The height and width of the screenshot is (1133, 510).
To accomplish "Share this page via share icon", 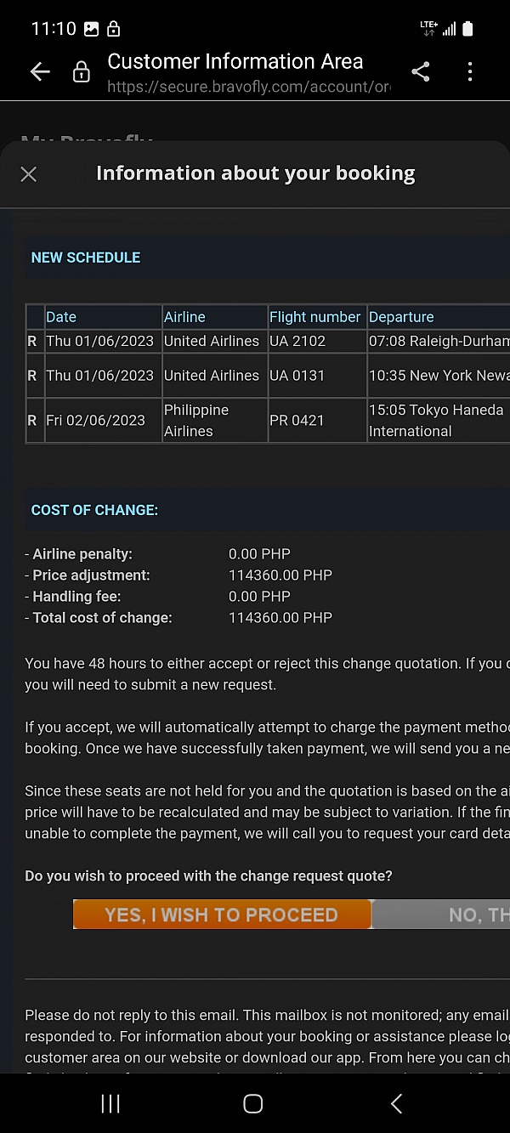I will point(420,72).
